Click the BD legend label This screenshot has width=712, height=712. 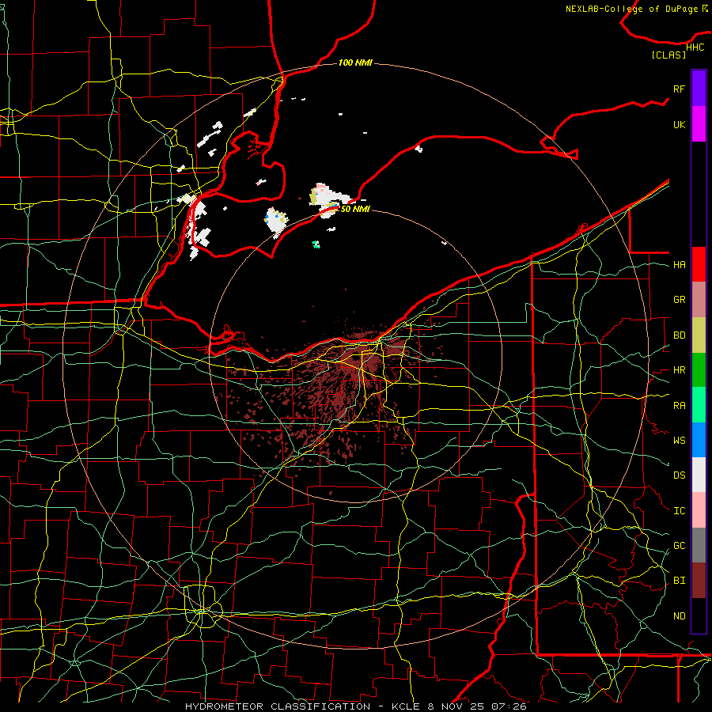680,335
